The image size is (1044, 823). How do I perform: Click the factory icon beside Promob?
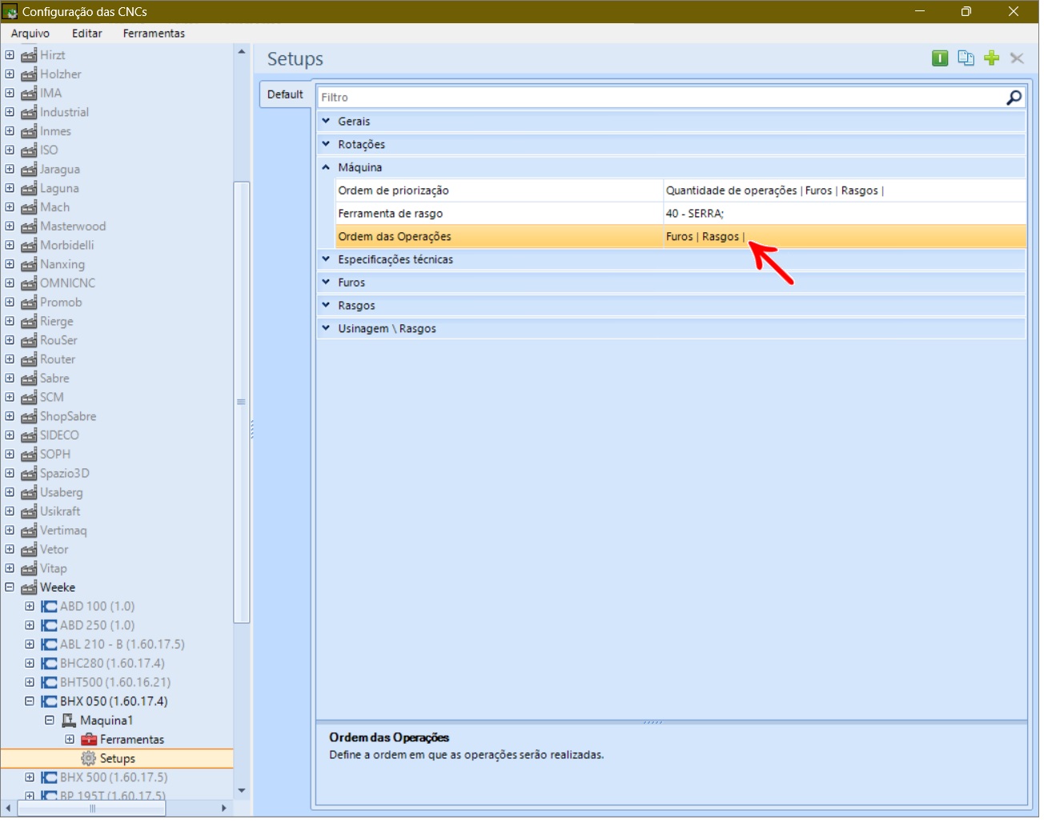(29, 303)
